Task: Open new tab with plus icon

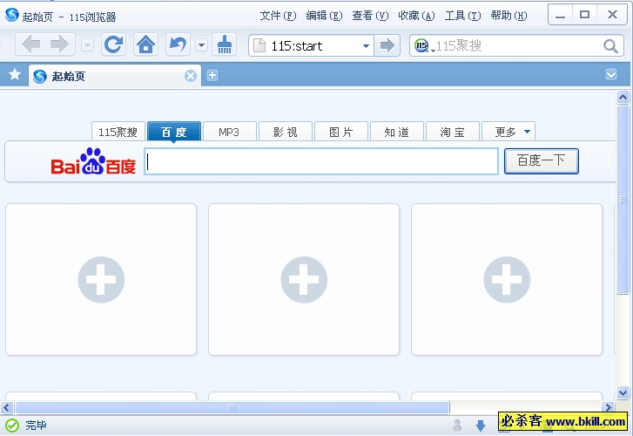Action: point(212,75)
